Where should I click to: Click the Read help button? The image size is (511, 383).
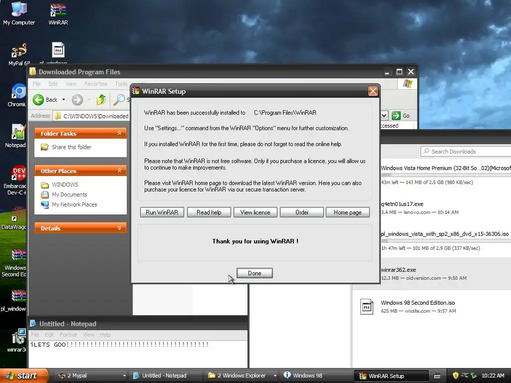[x=209, y=212]
